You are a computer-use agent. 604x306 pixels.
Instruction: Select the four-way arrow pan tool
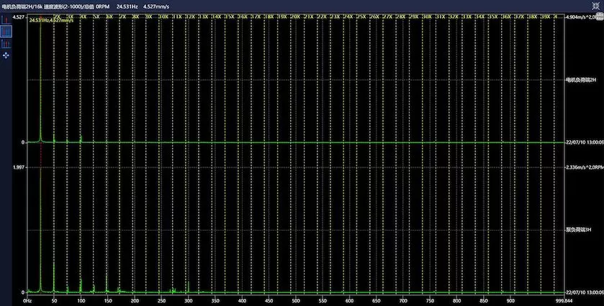(x=6, y=55)
